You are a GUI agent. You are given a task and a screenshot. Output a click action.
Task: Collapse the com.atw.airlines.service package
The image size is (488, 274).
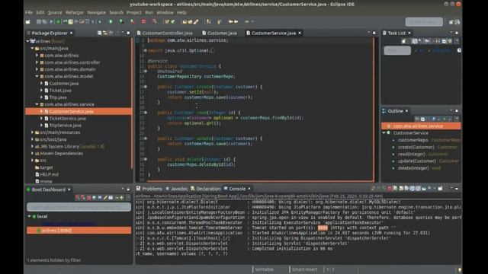(x=37, y=104)
